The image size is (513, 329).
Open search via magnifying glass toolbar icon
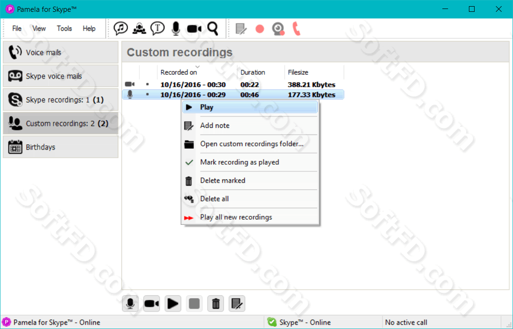[x=213, y=28]
